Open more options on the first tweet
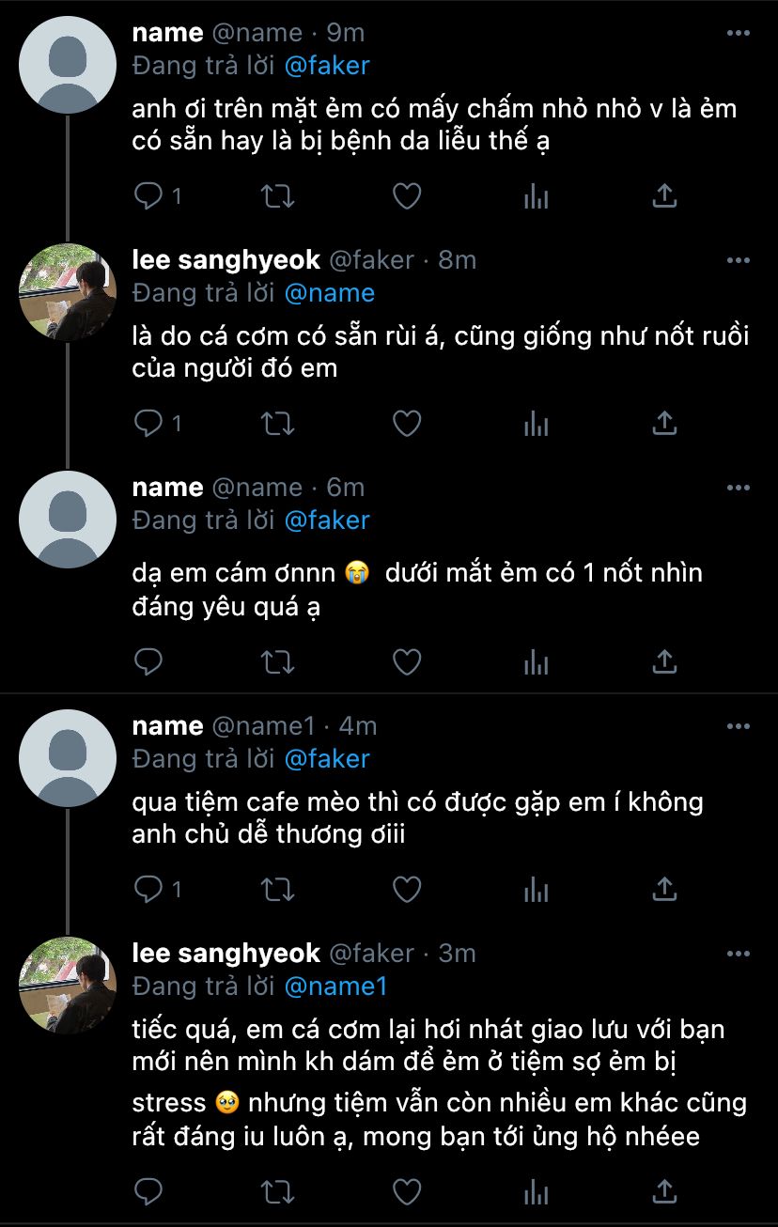The image size is (778, 1227). tap(739, 33)
